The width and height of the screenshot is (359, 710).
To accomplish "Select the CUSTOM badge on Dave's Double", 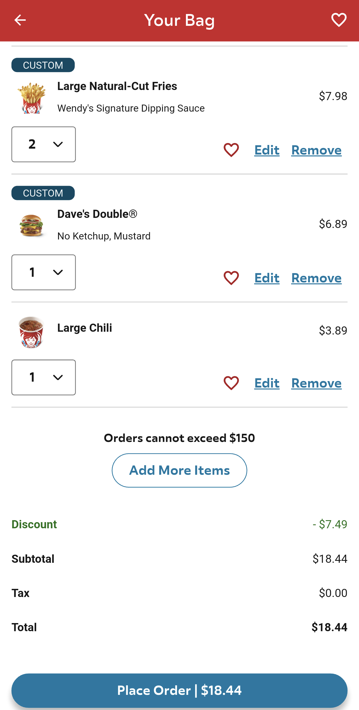I will pyautogui.click(x=43, y=193).
